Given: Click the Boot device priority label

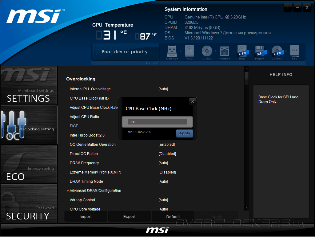Looking at the screenshot, I should point(125,52).
